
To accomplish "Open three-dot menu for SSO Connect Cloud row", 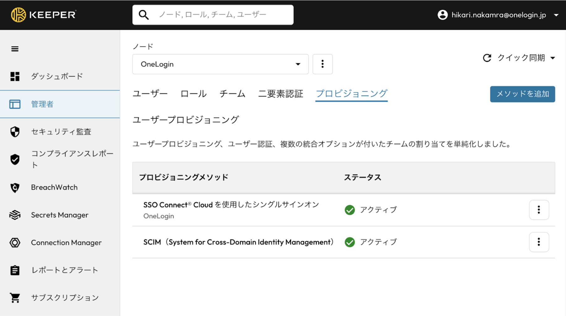I will 539,210.
